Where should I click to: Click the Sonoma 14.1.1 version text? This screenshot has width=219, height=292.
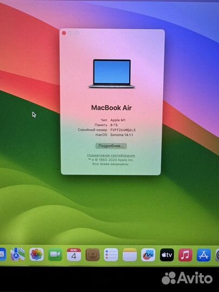122,135
